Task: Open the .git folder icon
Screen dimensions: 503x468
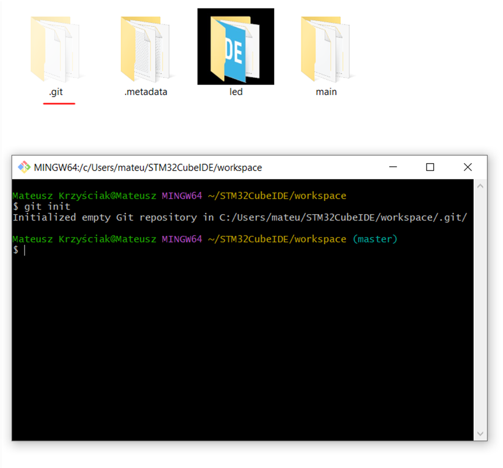Action: 55,48
